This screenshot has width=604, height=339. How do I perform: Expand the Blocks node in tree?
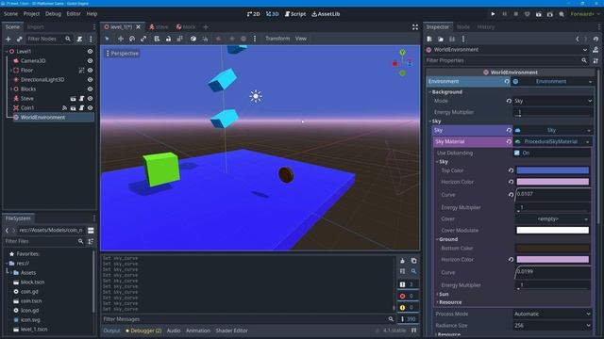pos(11,89)
